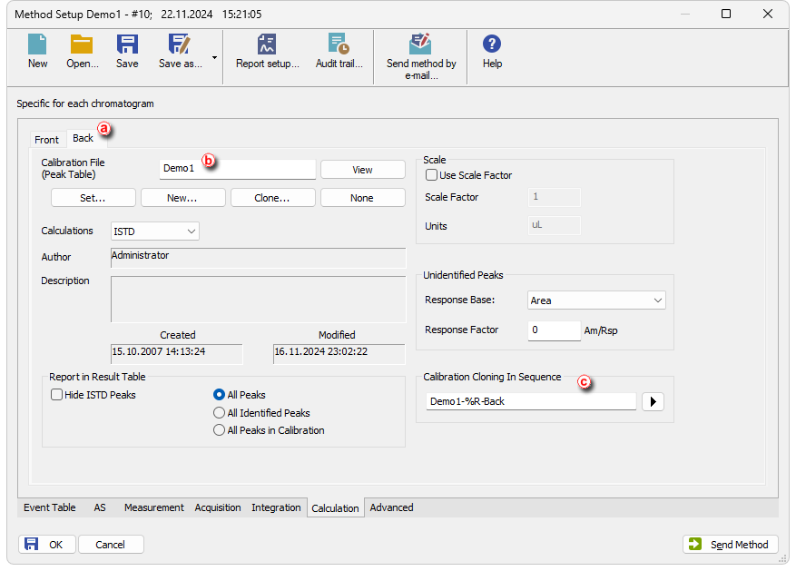Save the method using Save icon
796x571 pixels.
click(127, 45)
